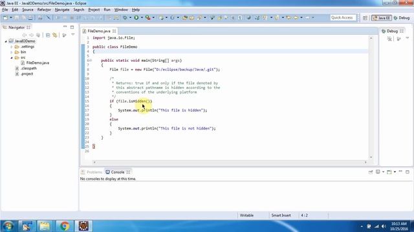
Task: Click the Forward navigation arrow in main toolbar
Action: pyautogui.click(x=307, y=17)
